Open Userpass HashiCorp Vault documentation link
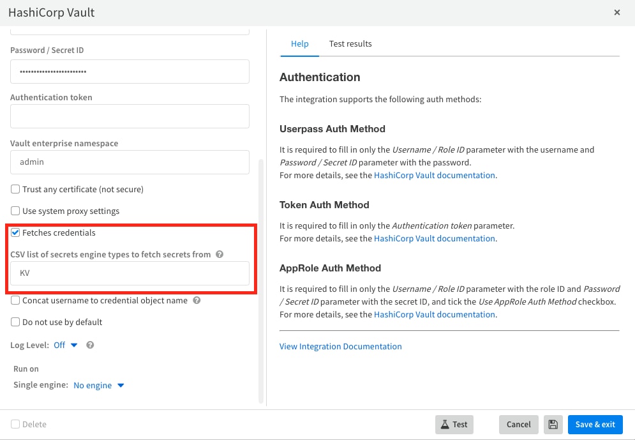The image size is (635, 440). pos(434,176)
